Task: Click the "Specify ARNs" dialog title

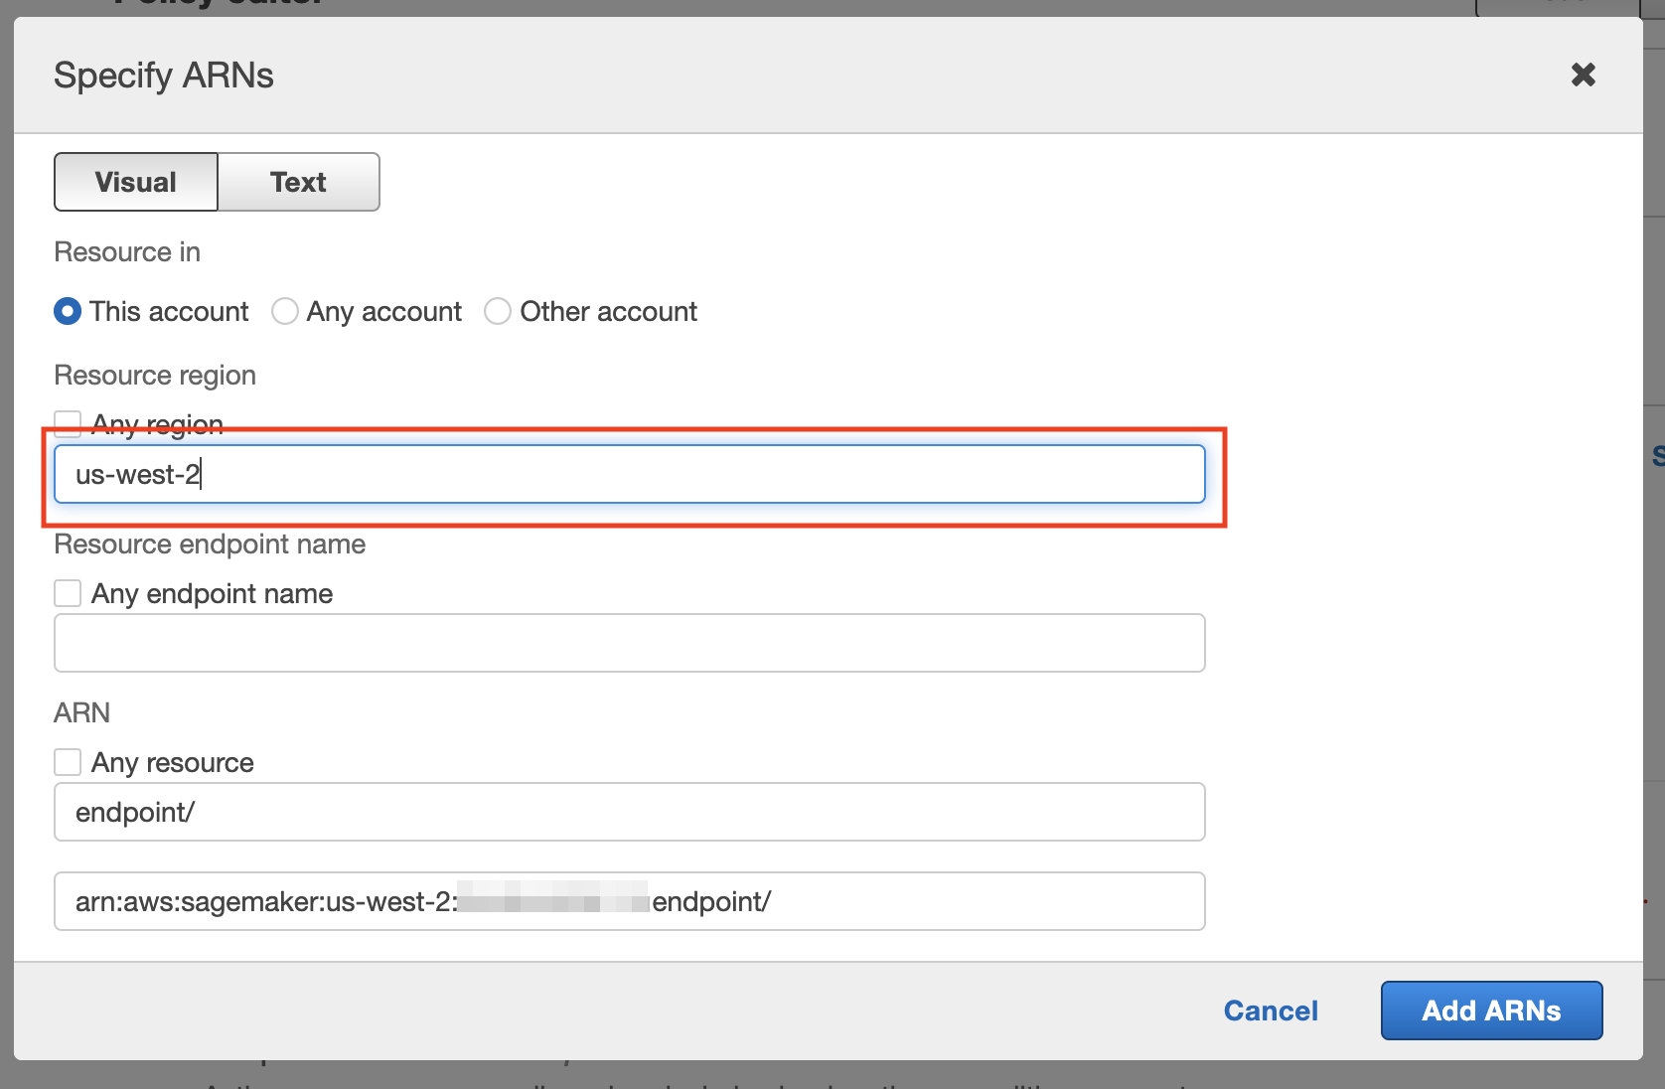Action: pyautogui.click(x=163, y=75)
